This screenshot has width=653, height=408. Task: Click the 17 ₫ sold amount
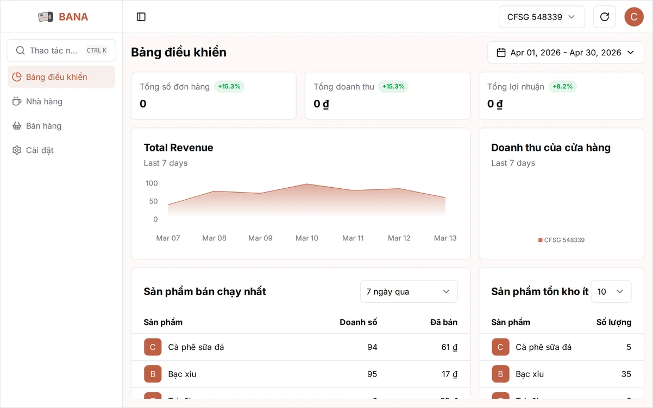coord(449,374)
